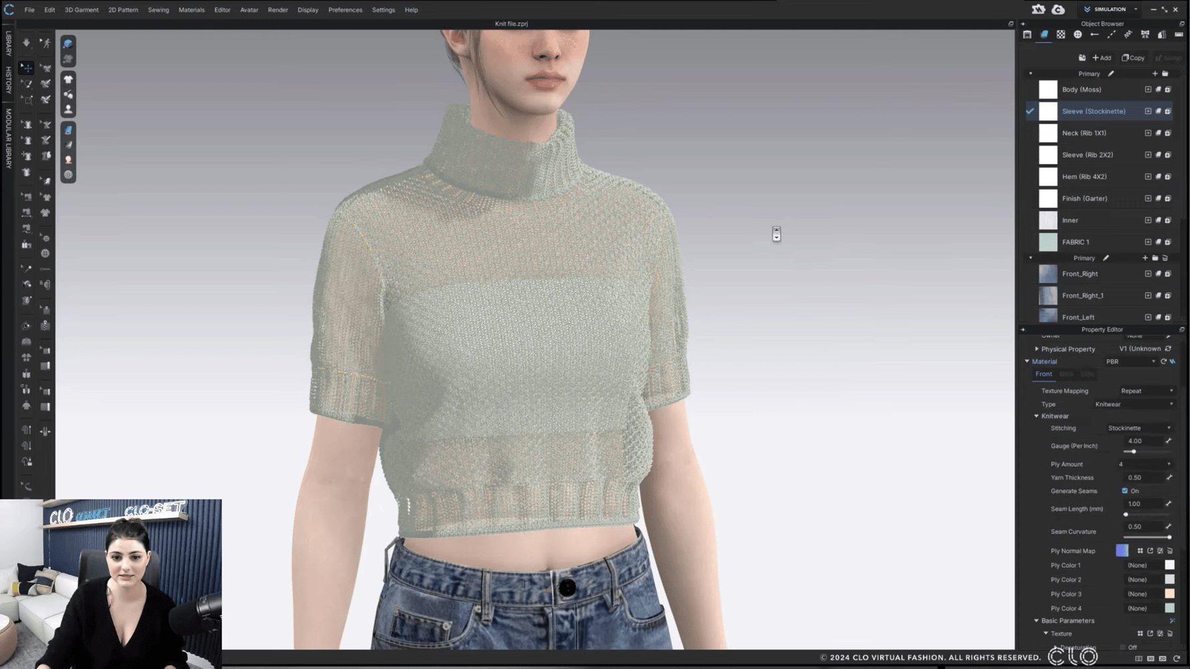Select the Topstitch icon in Object Browser
The height and width of the screenshot is (669, 1190).
1111,34
